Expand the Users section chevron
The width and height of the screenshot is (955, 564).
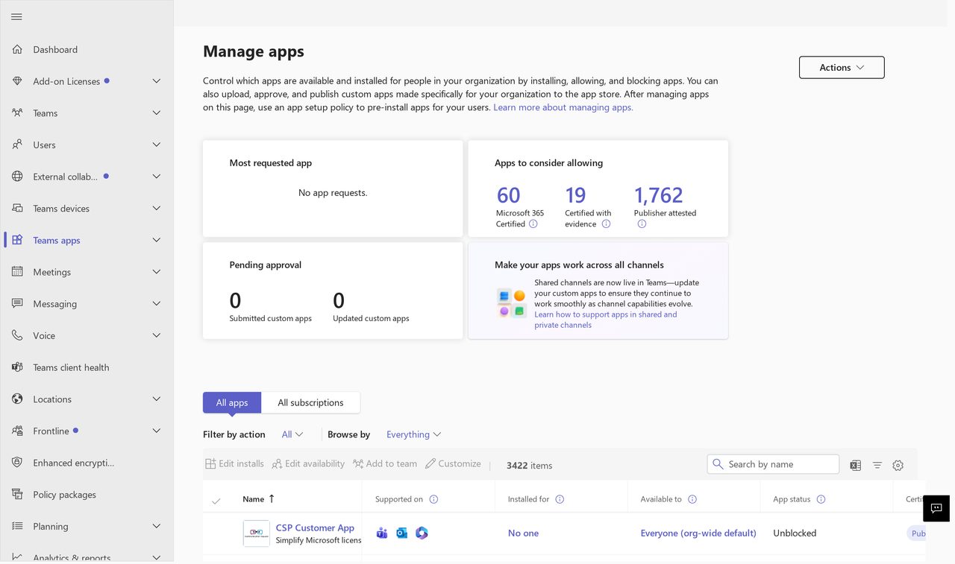(x=157, y=145)
